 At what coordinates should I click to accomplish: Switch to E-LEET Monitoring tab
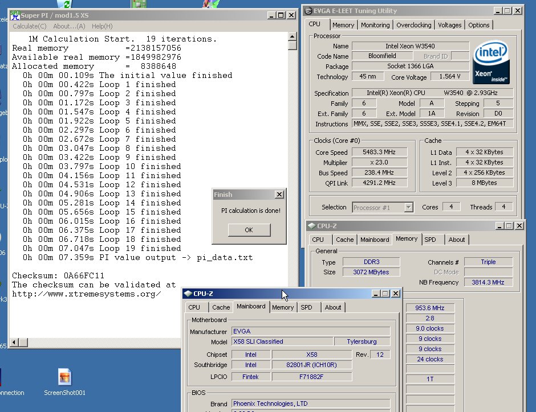(x=375, y=25)
